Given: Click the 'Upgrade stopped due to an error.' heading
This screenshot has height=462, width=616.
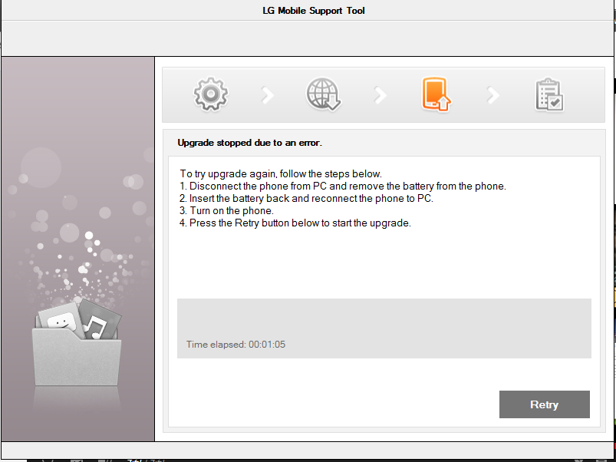Looking at the screenshot, I should coord(249,143).
